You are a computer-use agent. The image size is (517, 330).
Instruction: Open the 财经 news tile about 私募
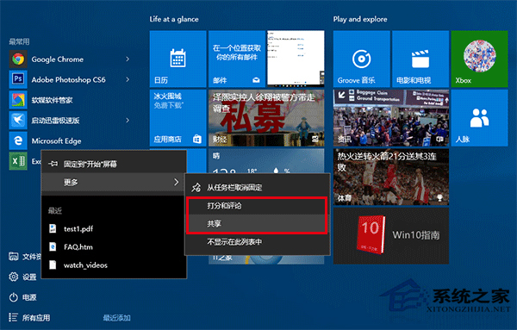(266, 118)
